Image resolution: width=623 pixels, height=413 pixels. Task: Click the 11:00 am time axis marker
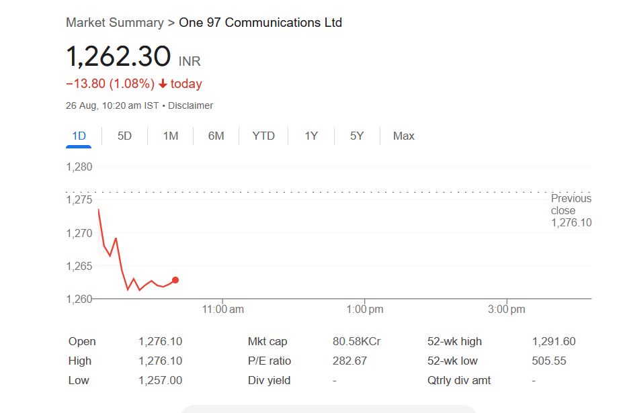coord(222,310)
